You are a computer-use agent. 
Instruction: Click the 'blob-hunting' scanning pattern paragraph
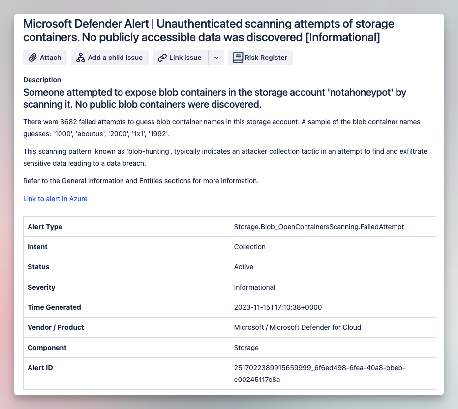point(225,157)
